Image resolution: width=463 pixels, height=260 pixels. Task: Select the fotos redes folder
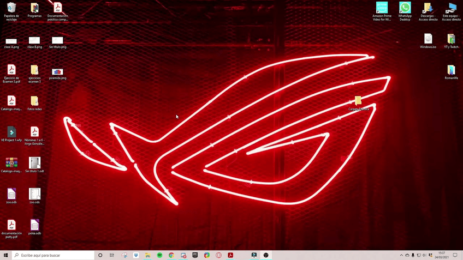click(x=34, y=103)
